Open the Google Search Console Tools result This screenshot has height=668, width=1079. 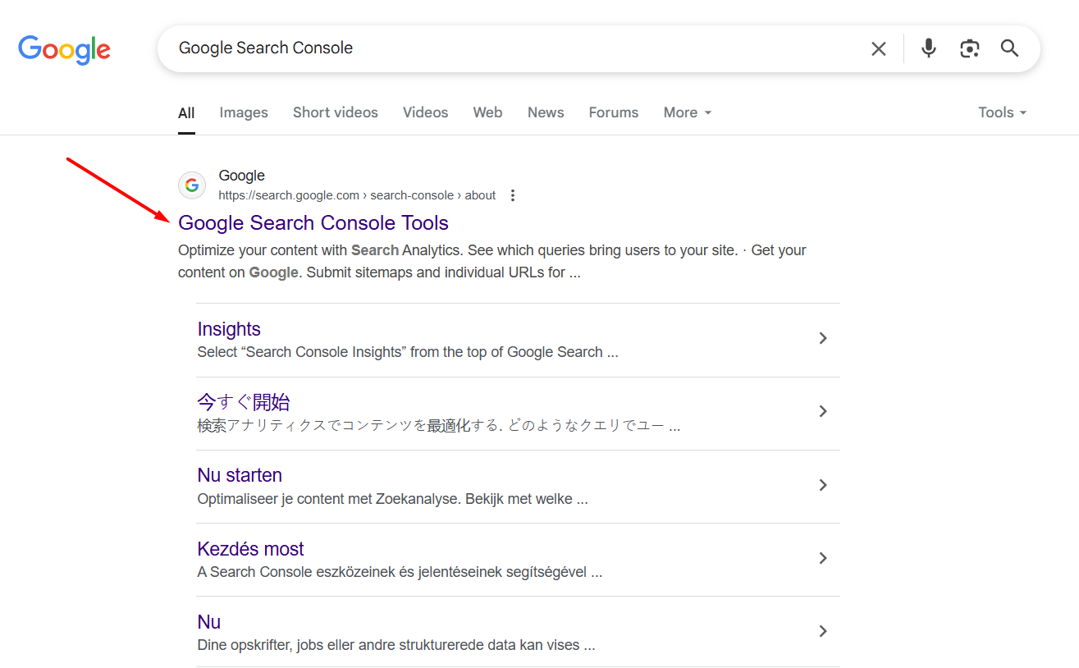pyautogui.click(x=313, y=223)
